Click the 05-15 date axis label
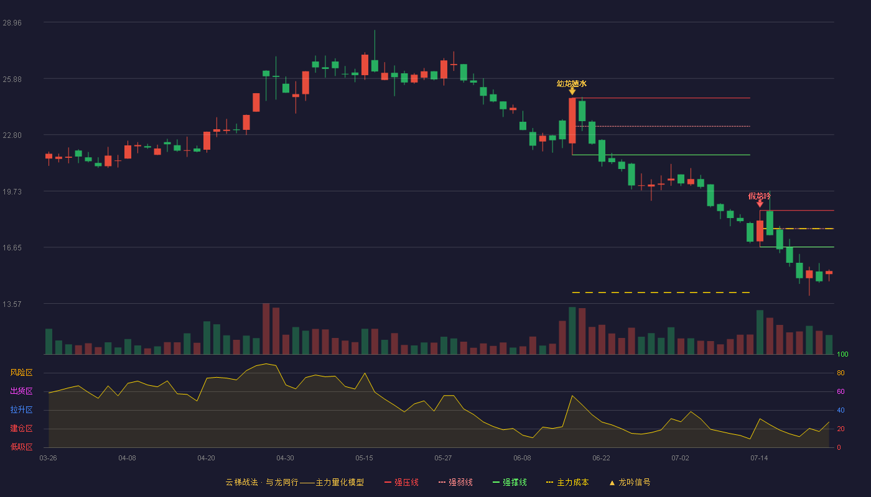 point(364,458)
